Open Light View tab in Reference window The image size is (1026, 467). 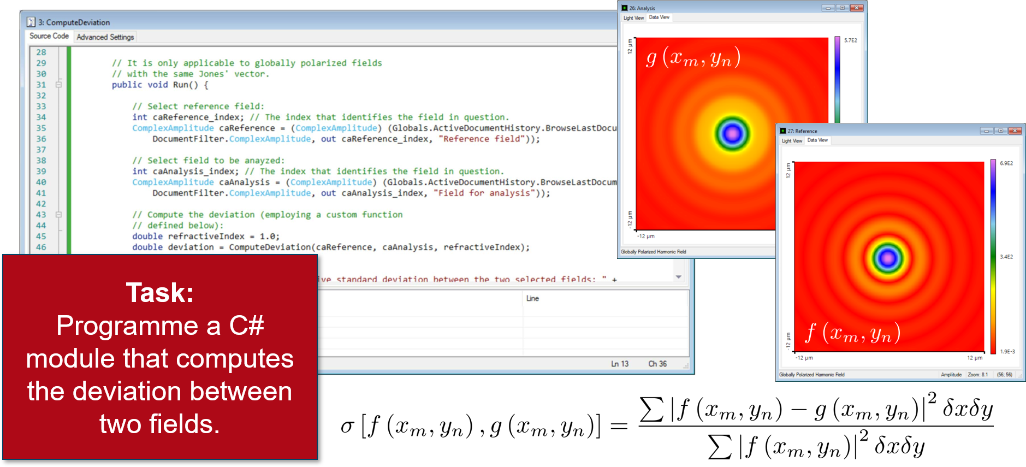click(x=792, y=141)
